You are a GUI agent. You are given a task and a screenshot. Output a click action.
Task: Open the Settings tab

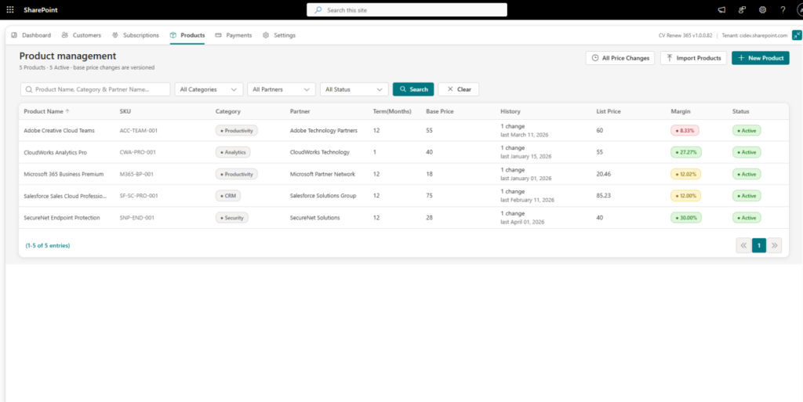point(279,35)
